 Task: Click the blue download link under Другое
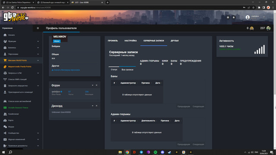[x=66, y=70]
